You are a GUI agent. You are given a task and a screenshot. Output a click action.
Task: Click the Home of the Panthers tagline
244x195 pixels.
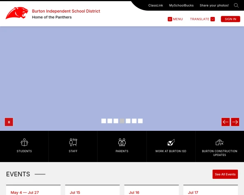coord(52,17)
